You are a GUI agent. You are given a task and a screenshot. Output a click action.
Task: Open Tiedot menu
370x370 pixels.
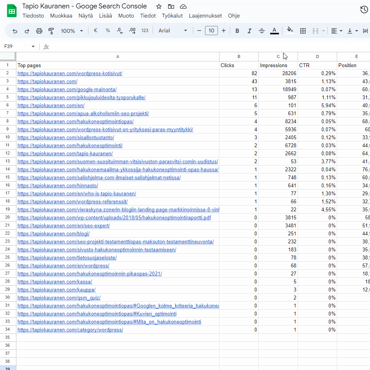[148, 16]
